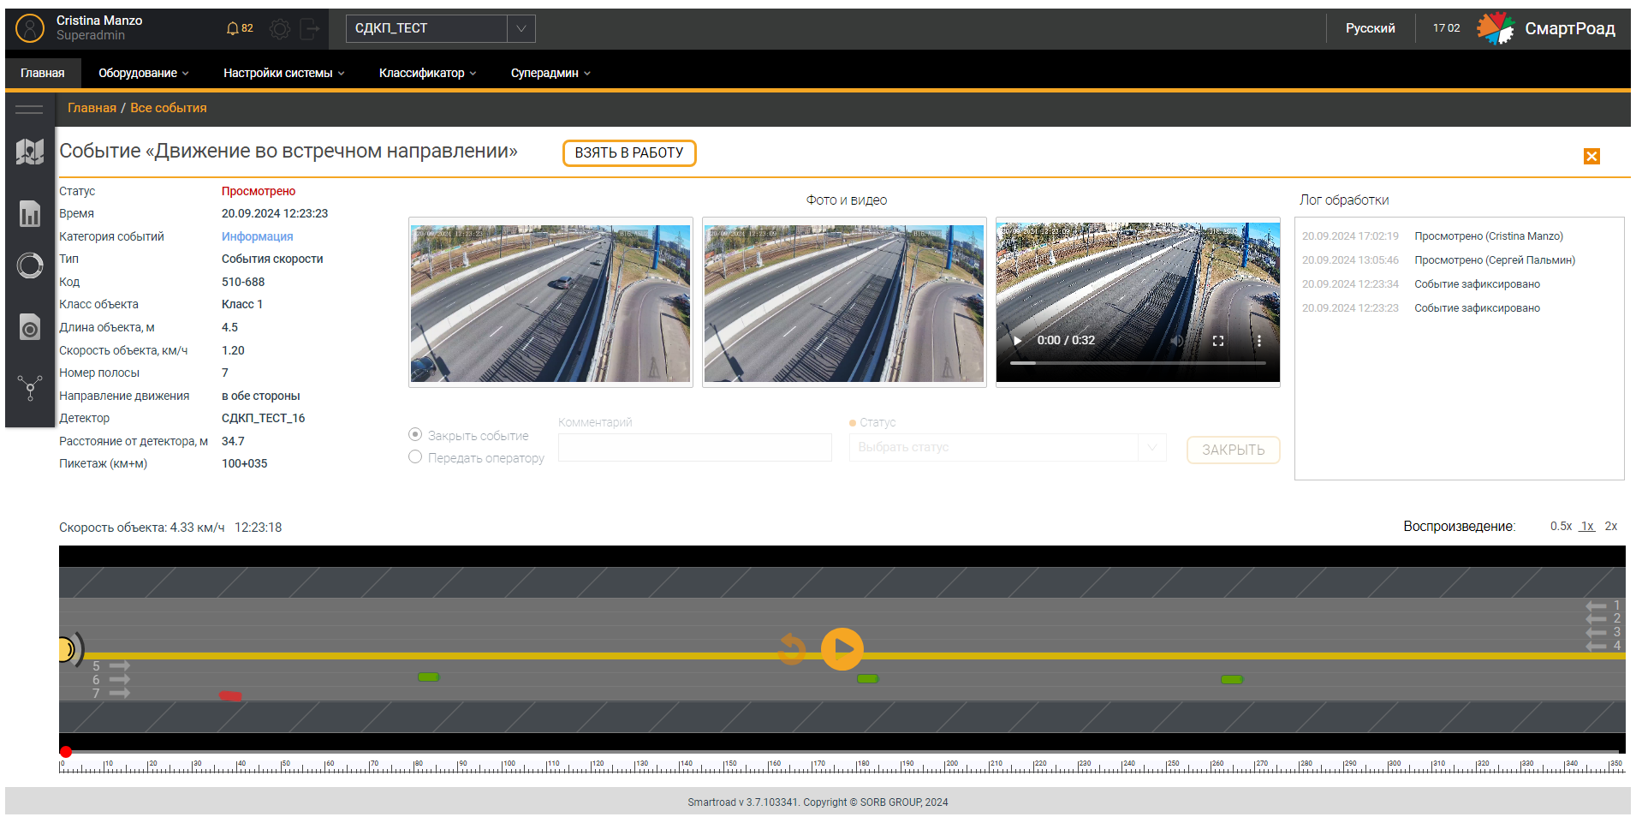Set playback speed to 1x
The width and height of the screenshot is (1636, 823).
(x=1587, y=526)
